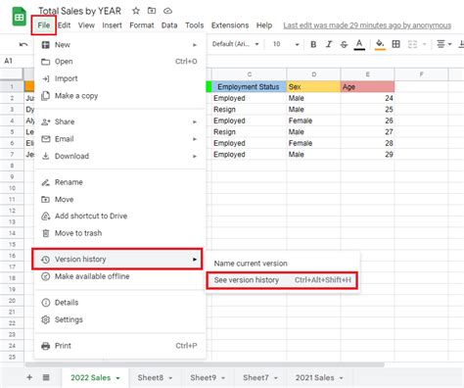Screen dimensions: 464x388
Task: Open Details from File menu
Action: point(119,303)
